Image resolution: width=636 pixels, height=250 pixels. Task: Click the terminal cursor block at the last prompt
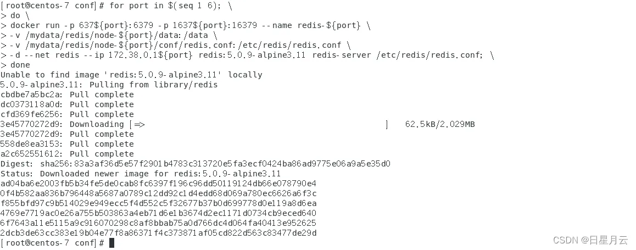(x=111, y=243)
